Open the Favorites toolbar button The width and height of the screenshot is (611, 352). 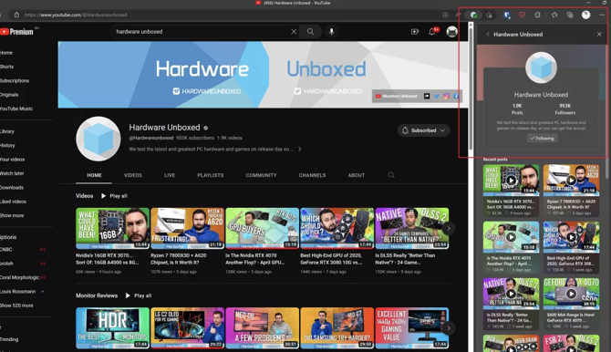click(554, 15)
